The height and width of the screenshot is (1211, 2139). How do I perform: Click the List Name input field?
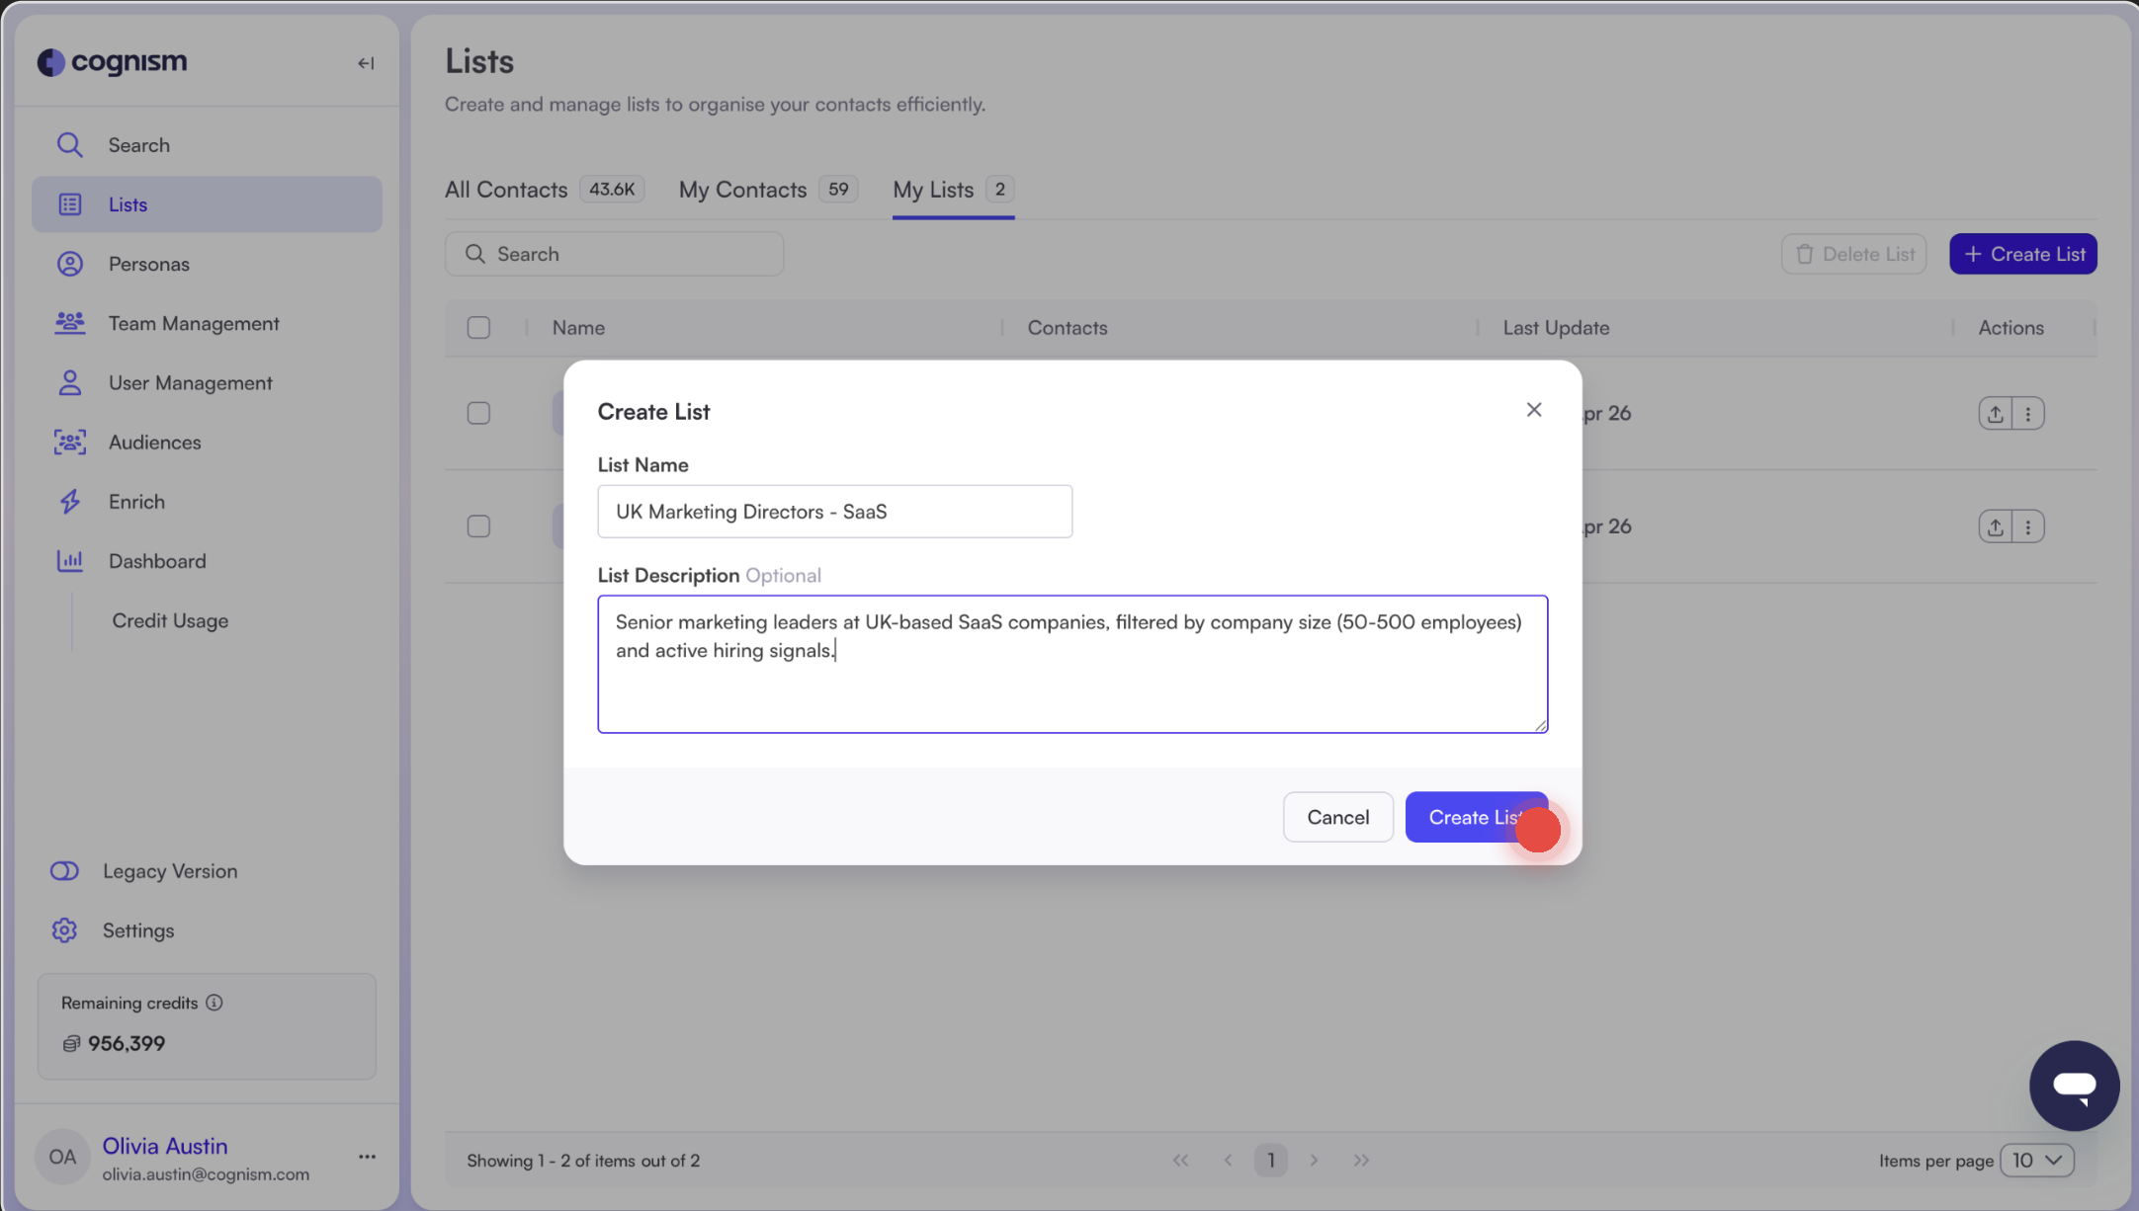(834, 512)
